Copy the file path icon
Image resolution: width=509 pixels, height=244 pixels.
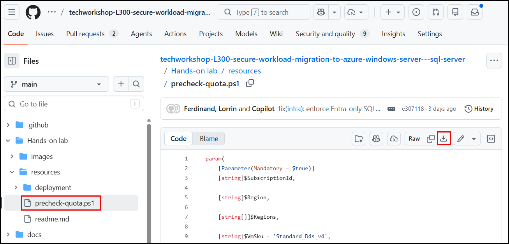(250, 83)
